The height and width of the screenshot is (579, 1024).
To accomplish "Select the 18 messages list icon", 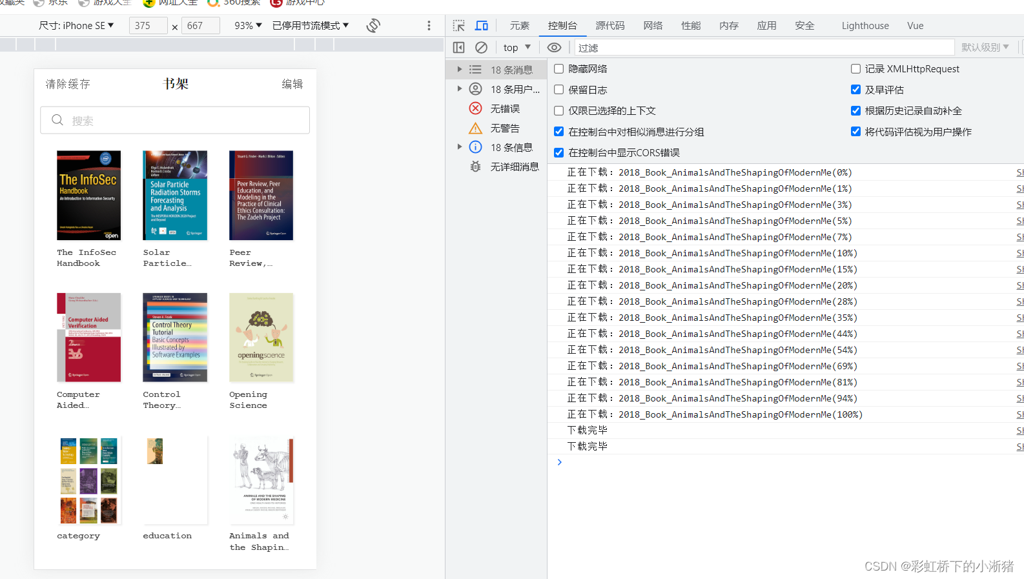I will tap(475, 70).
